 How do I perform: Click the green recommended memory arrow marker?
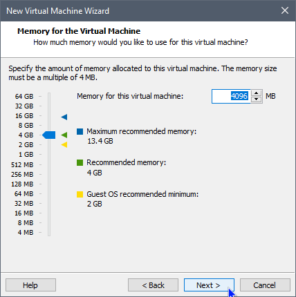pos(64,135)
